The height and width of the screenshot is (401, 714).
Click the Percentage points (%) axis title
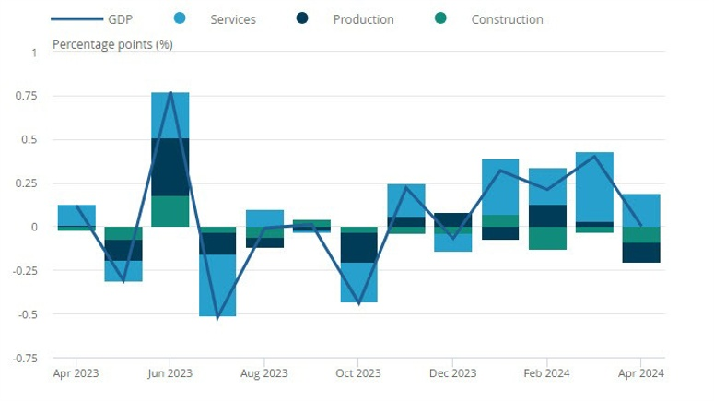pyautogui.click(x=112, y=44)
